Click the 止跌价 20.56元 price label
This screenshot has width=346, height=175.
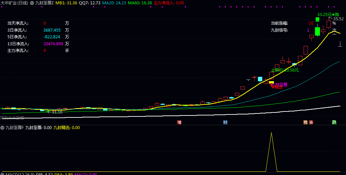(285, 70)
